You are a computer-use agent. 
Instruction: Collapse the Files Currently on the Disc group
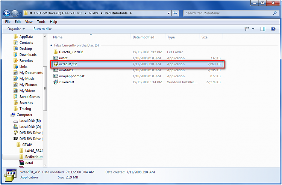52,45
